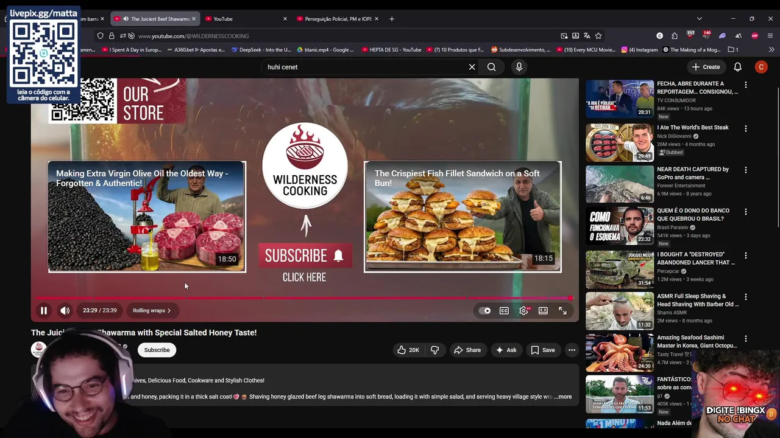Open QUEM É O DONO DO BANCO video
Image resolution: width=780 pixels, height=438 pixels.
(620, 226)
